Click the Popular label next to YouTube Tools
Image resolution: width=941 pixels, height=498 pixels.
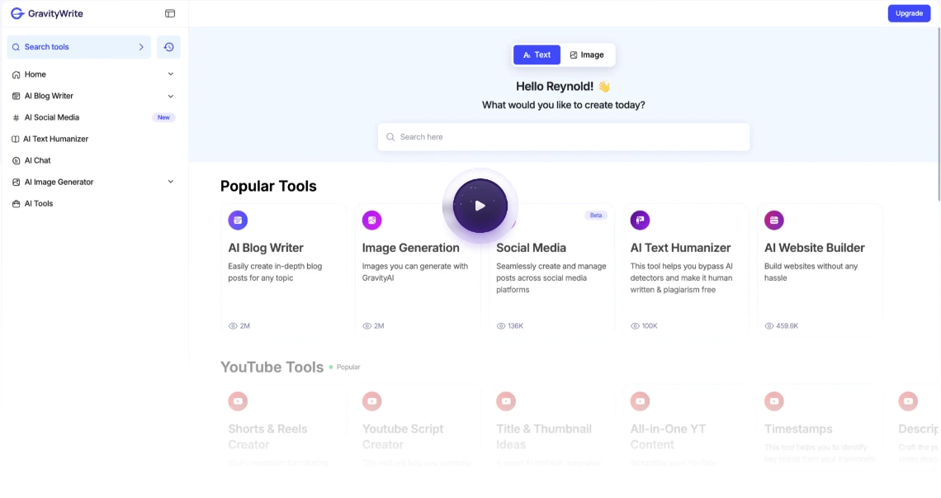point(348,367)
